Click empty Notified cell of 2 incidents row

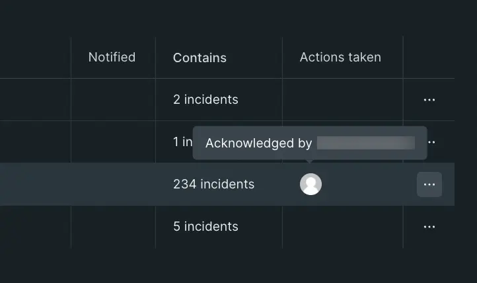pyautogui.click(x=113, y=99)
